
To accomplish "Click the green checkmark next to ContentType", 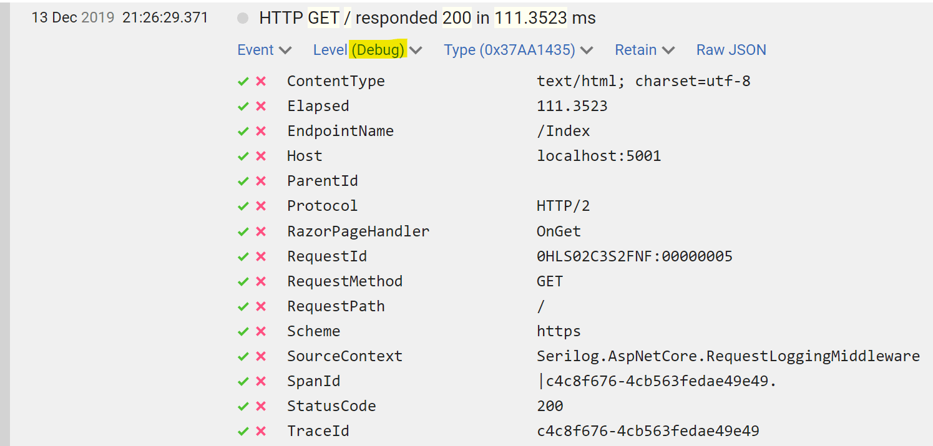I will (243, 81).
